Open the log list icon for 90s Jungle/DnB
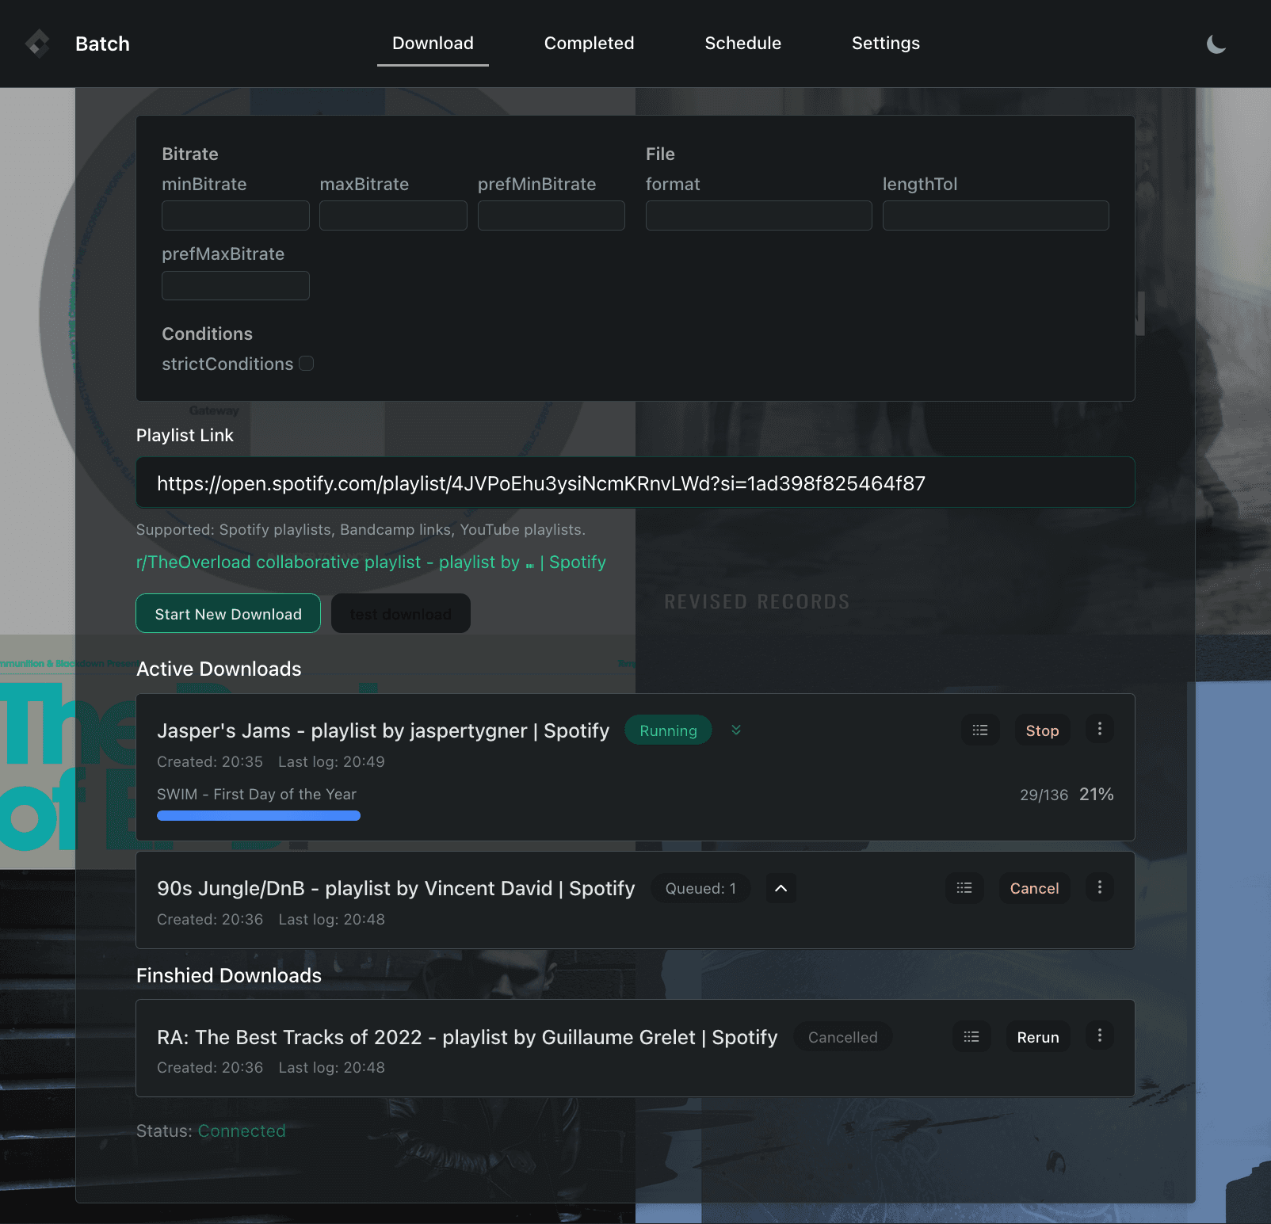The height and width of the screenshot is (1224, 1271). click(x=964, y=888)
